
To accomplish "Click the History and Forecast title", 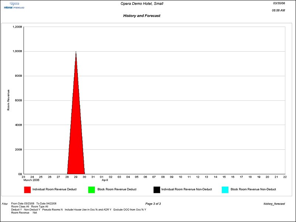I will (142, 16).
